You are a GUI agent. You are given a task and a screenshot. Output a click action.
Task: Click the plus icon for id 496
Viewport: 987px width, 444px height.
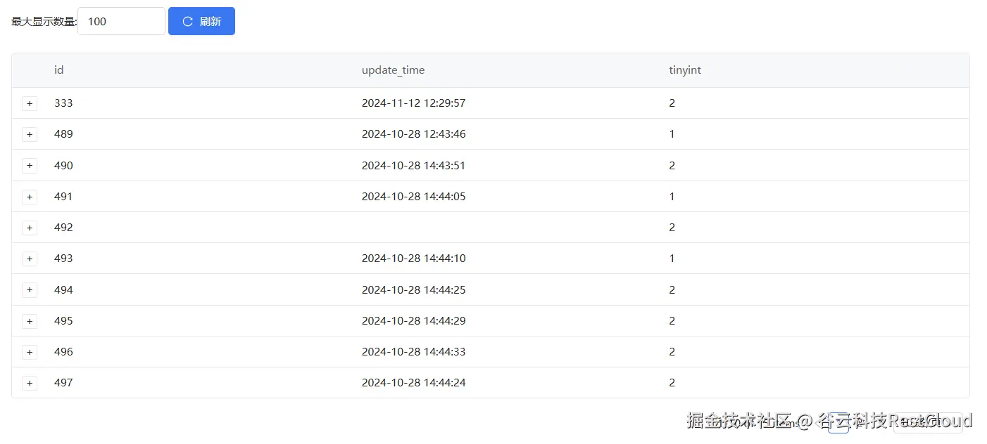coord(30,352)
